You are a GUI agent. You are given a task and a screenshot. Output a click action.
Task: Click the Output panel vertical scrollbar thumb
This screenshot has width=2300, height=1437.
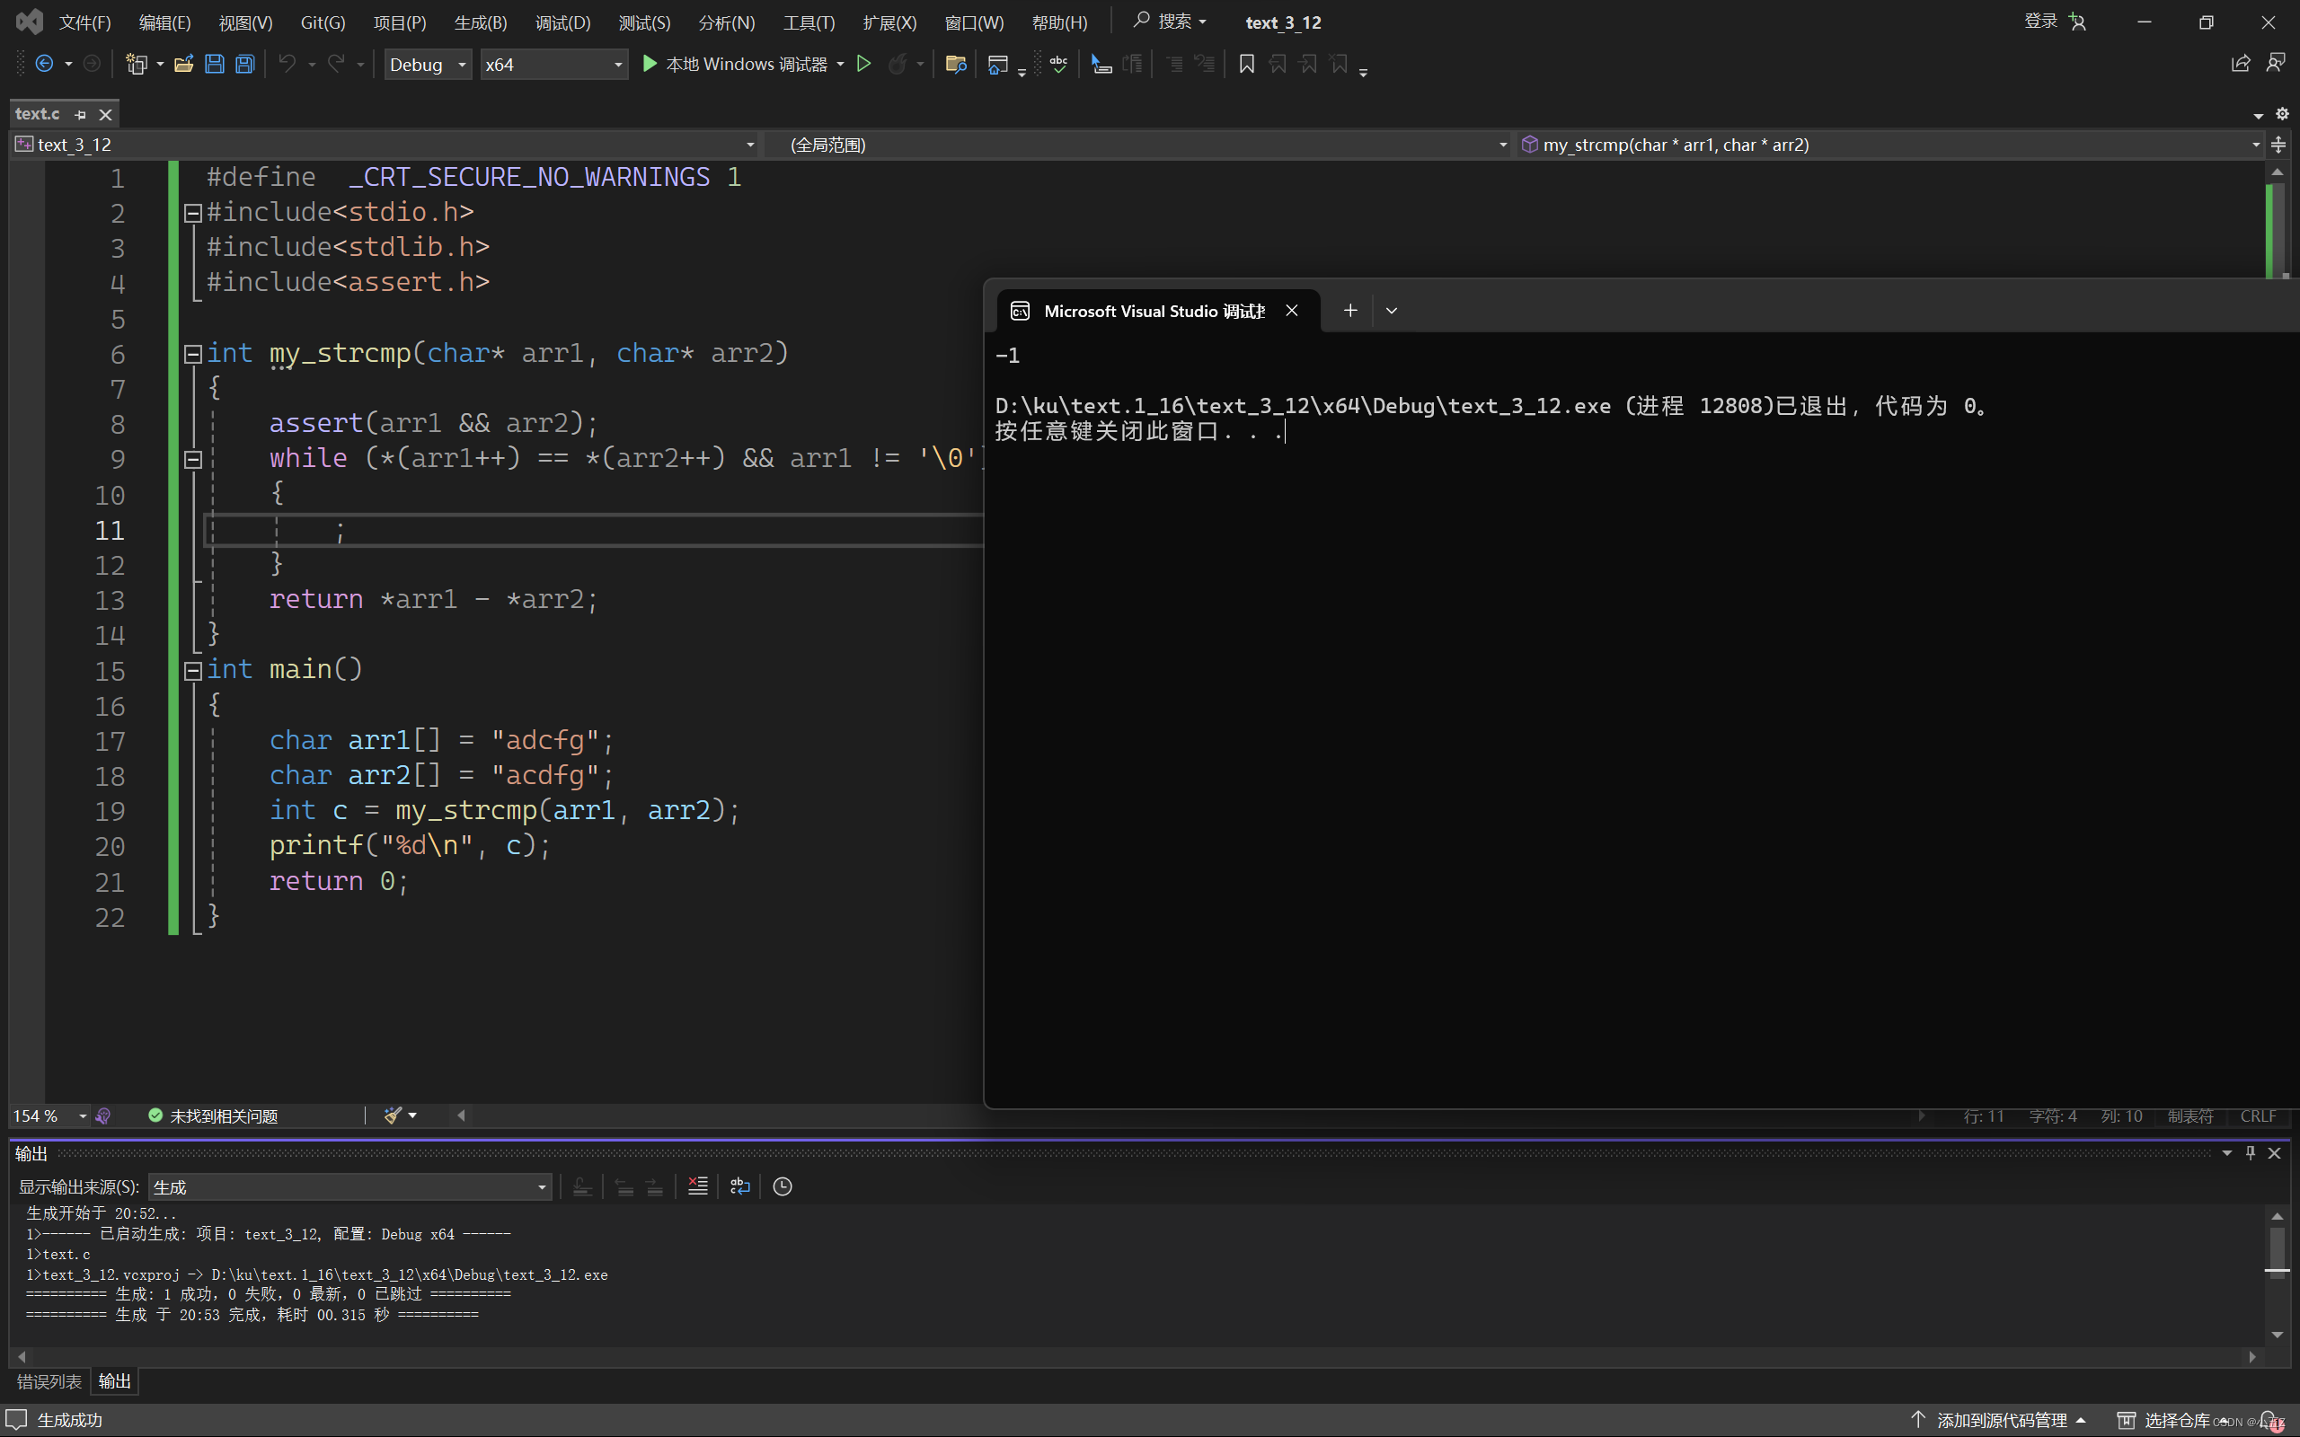pyautogui.click(x=2278, y=1253)
